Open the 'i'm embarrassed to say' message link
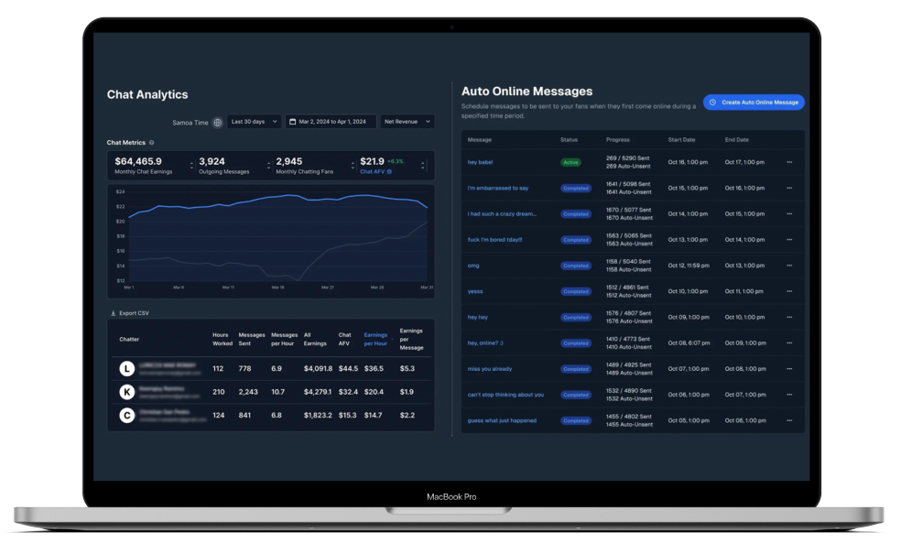Image resolution: width=901 pixels, height=554 pixels. click(497, 188)
